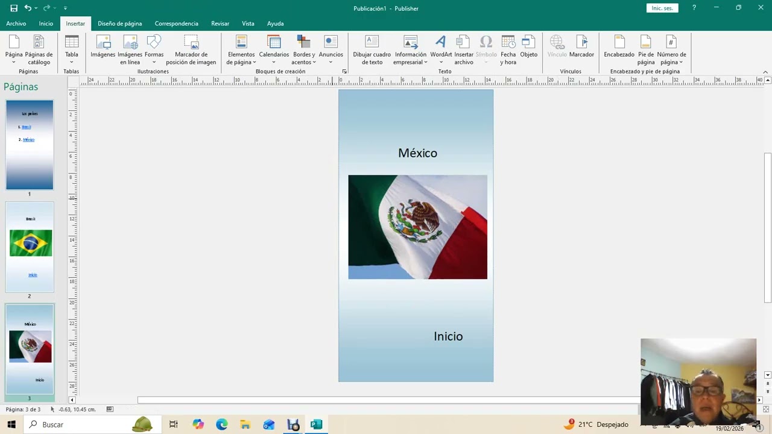The width and height of the screenshot is (772, 434).
Task: Open Bloques de creación dialog launcher
Action: click(x=344, y=72)
